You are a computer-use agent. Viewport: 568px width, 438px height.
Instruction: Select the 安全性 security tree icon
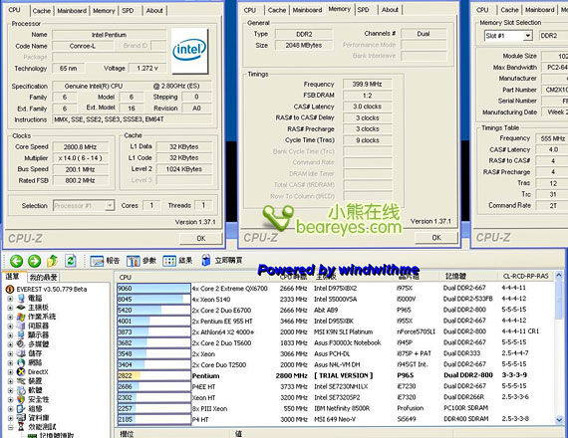[21, 399]
